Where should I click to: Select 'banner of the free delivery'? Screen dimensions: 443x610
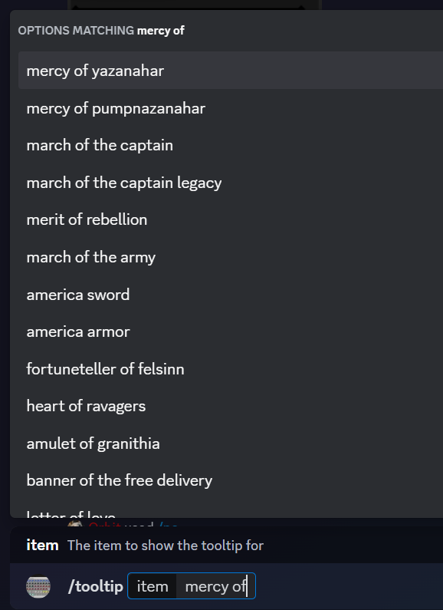tap(231, 480)
